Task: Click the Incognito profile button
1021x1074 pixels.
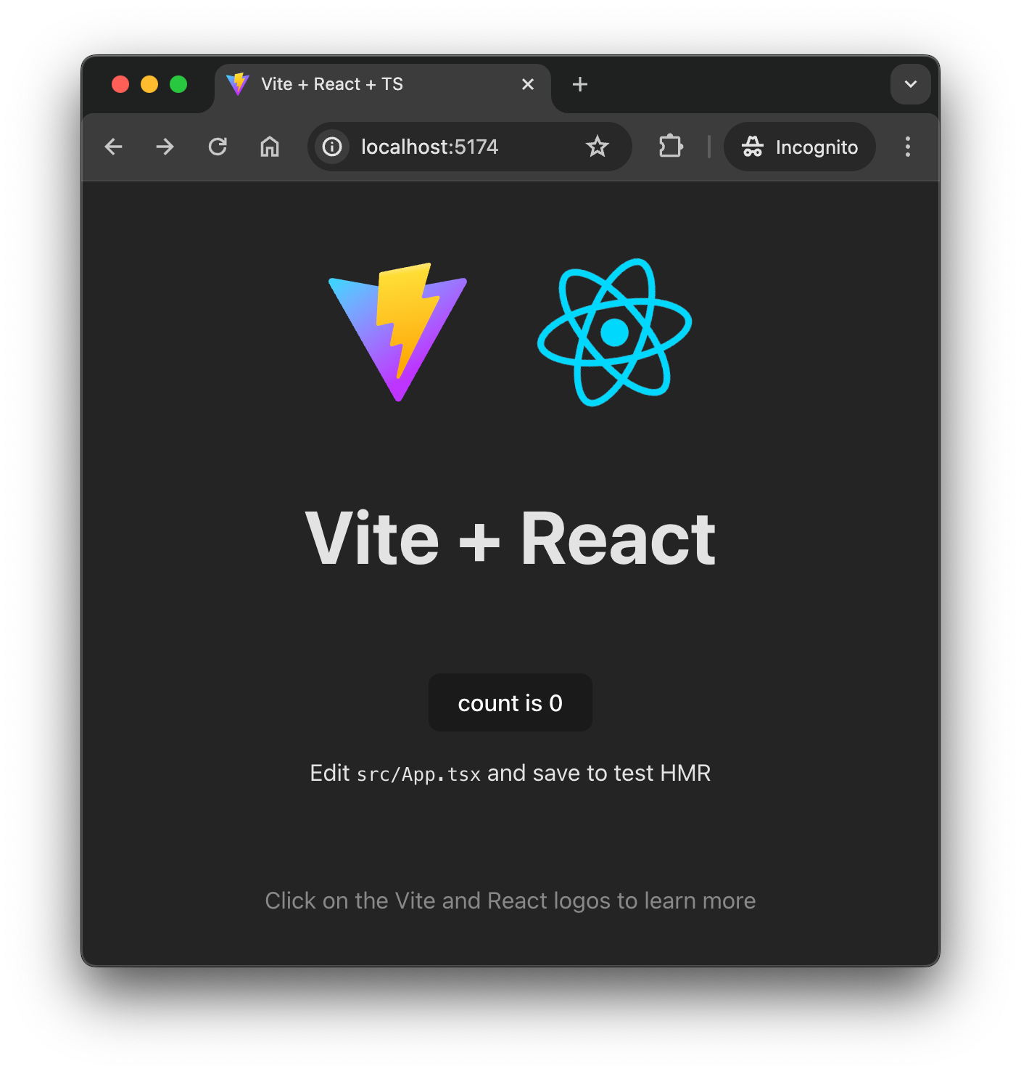Action: click(800, 147)
